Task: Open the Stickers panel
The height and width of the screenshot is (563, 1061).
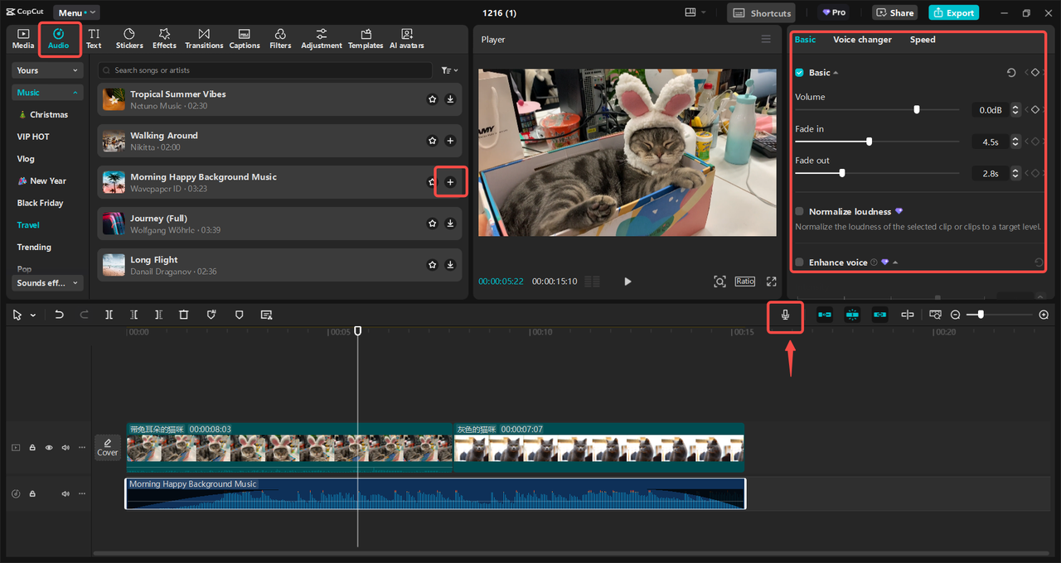Action: pyautogui.click(x=129, y=38)
